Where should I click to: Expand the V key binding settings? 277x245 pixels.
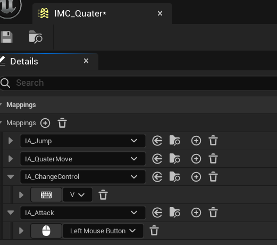[21, 195]
